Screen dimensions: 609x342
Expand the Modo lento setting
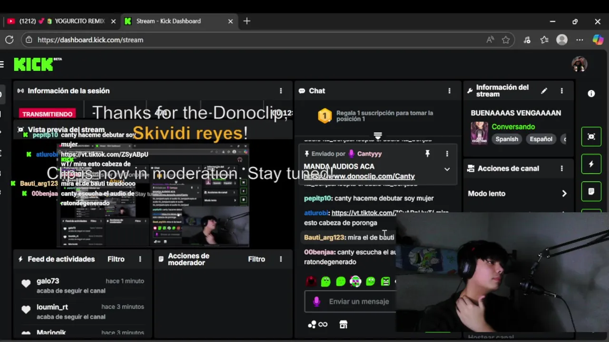564,194
